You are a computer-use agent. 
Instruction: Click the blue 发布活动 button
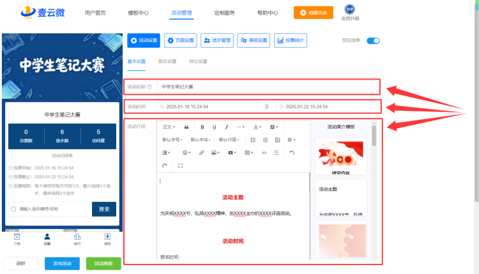tap(63, 264)
